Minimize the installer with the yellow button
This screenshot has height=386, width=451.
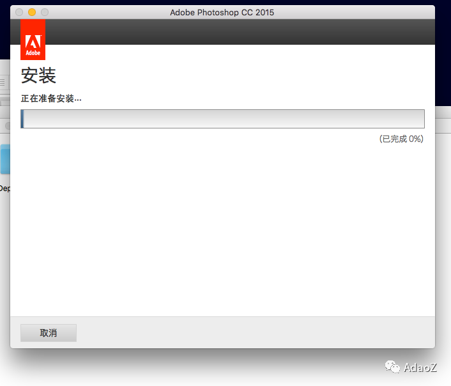point(31,12)
